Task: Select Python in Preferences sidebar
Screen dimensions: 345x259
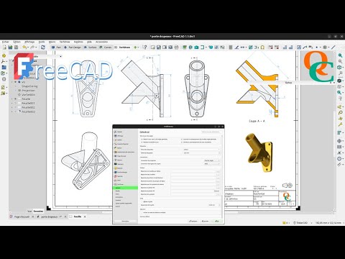Action: click(x=119, y=147)
